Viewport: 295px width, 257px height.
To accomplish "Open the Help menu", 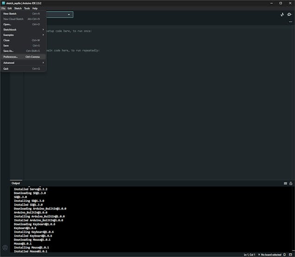I will pyautogui.click(x=35, y=8).
